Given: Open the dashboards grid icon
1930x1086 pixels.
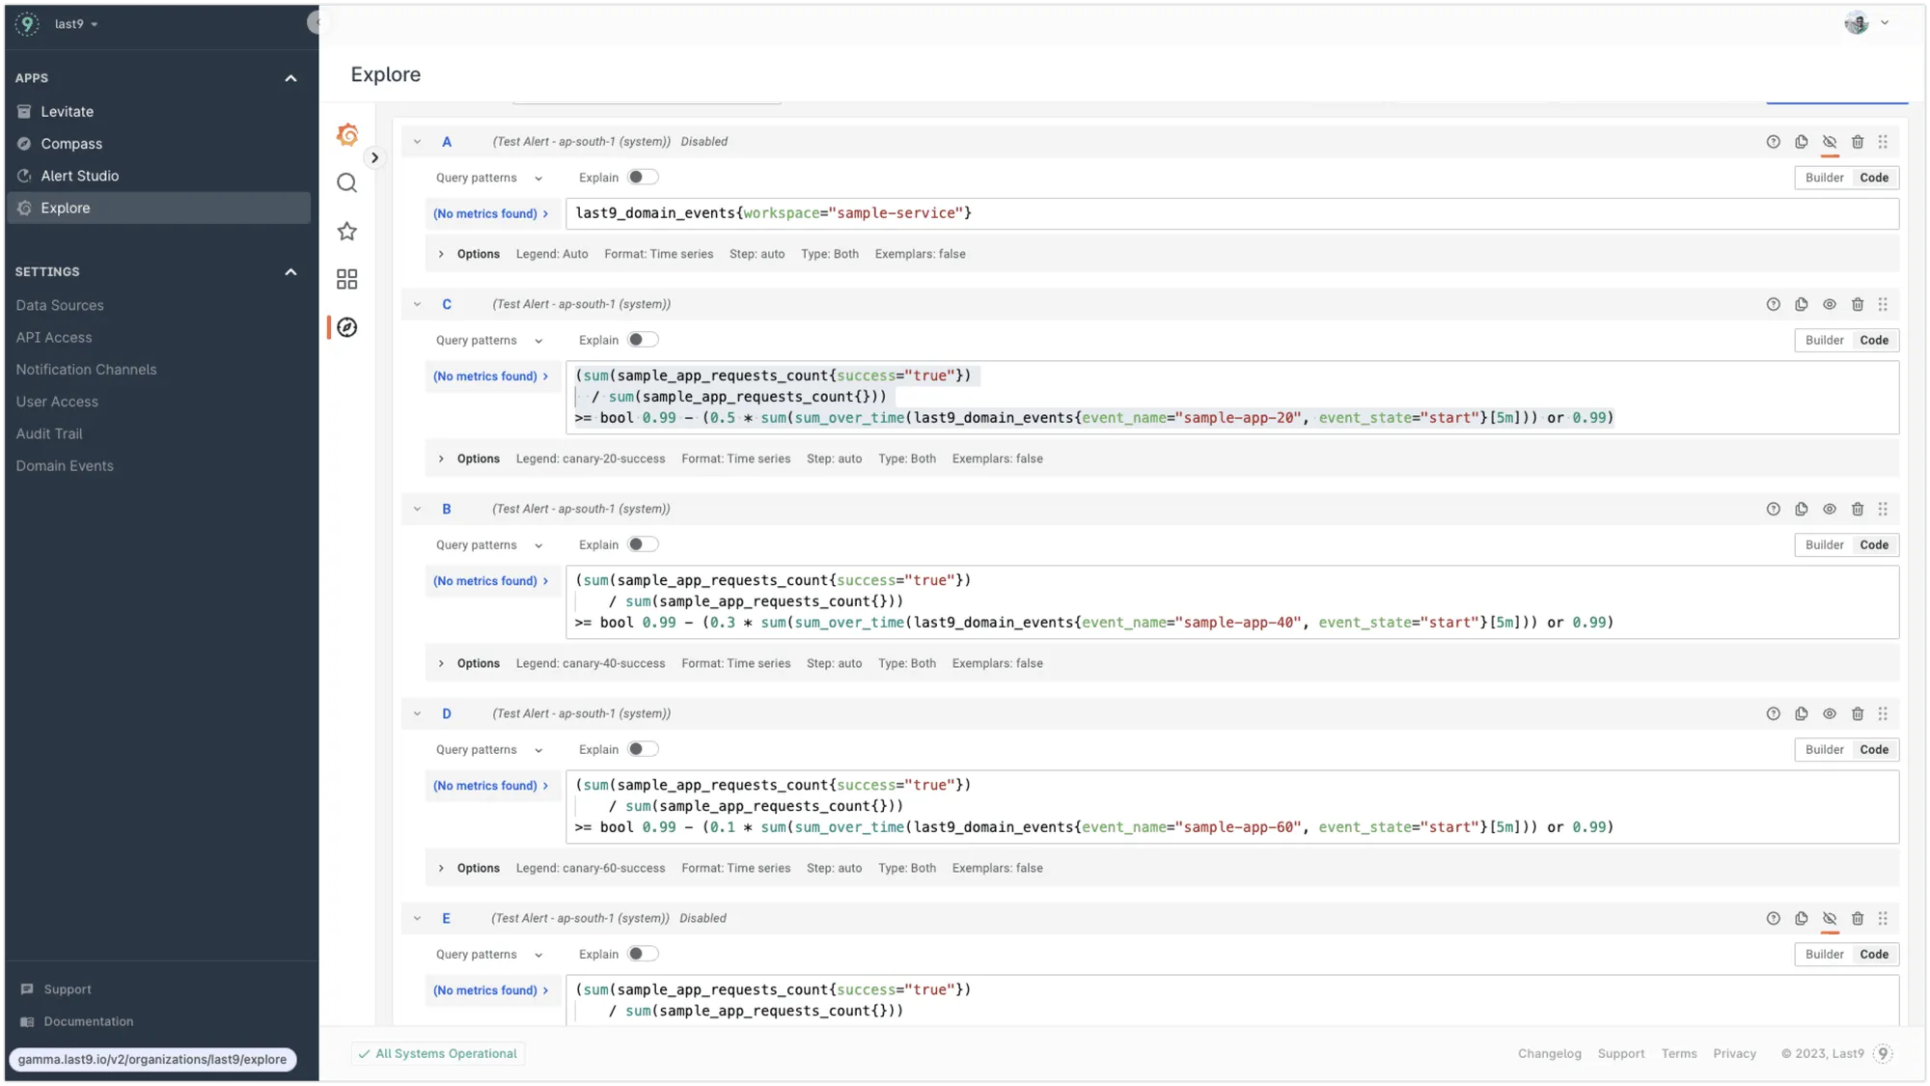Looking at the screenshot, I should tap(347, 280).
